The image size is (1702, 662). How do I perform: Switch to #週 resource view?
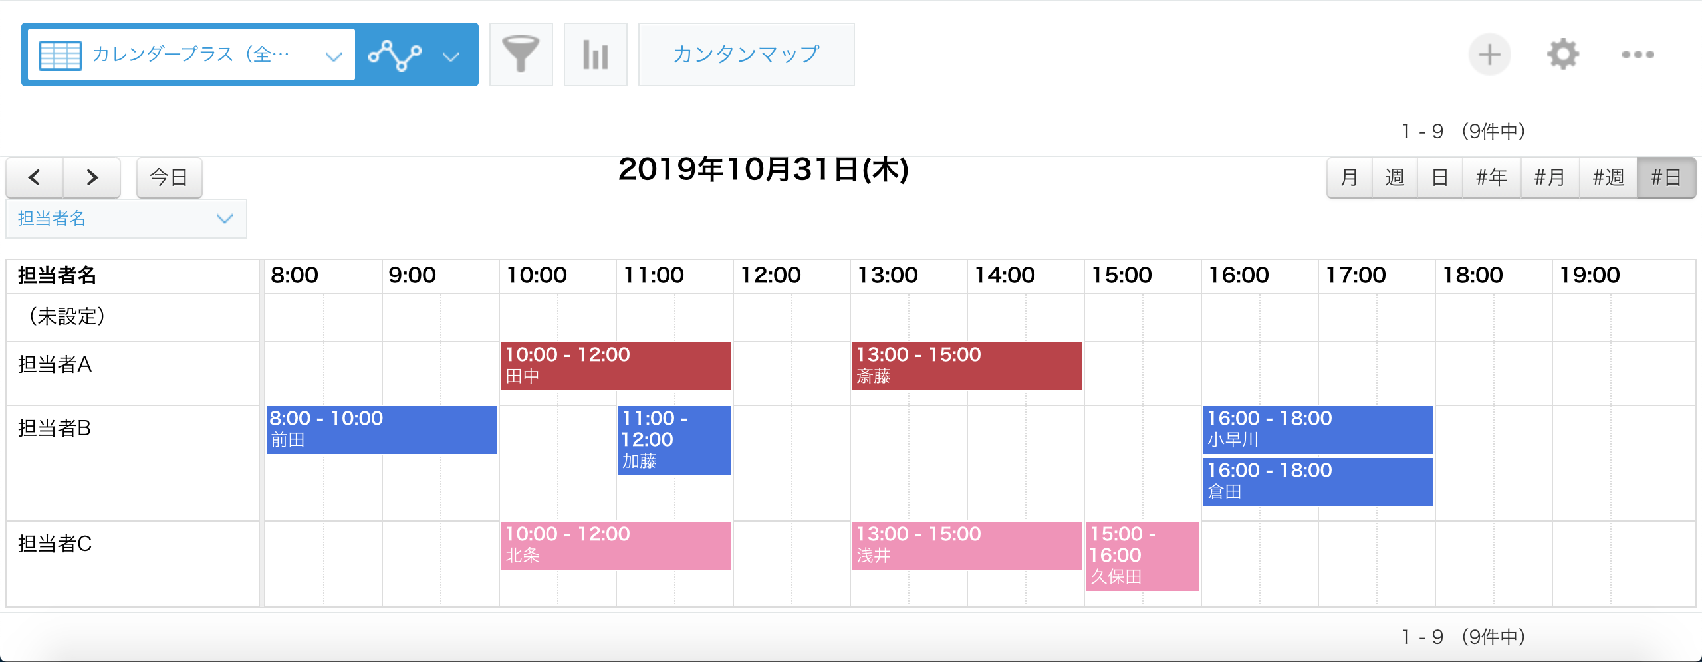point(1608,177)
